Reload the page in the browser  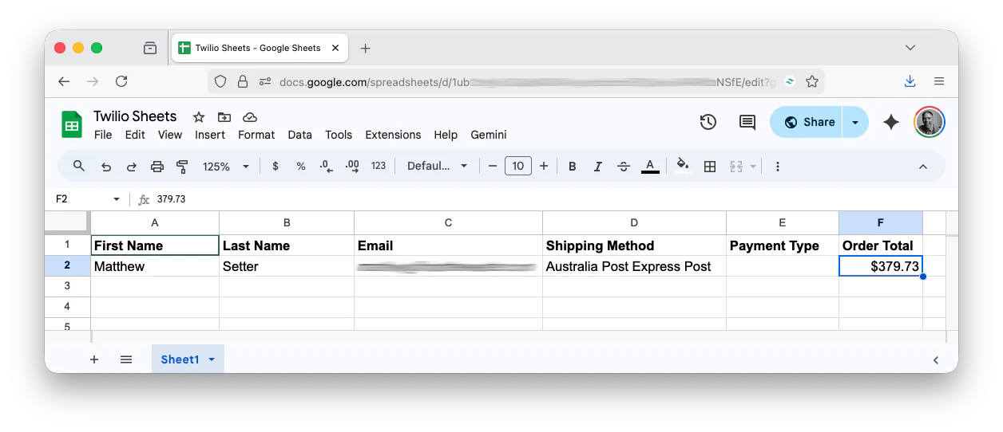121,81
